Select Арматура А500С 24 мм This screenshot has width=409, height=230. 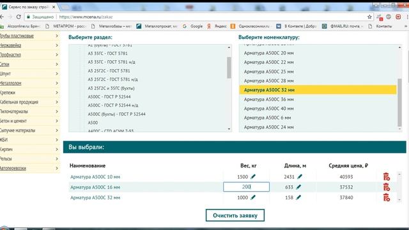(268, 127)
